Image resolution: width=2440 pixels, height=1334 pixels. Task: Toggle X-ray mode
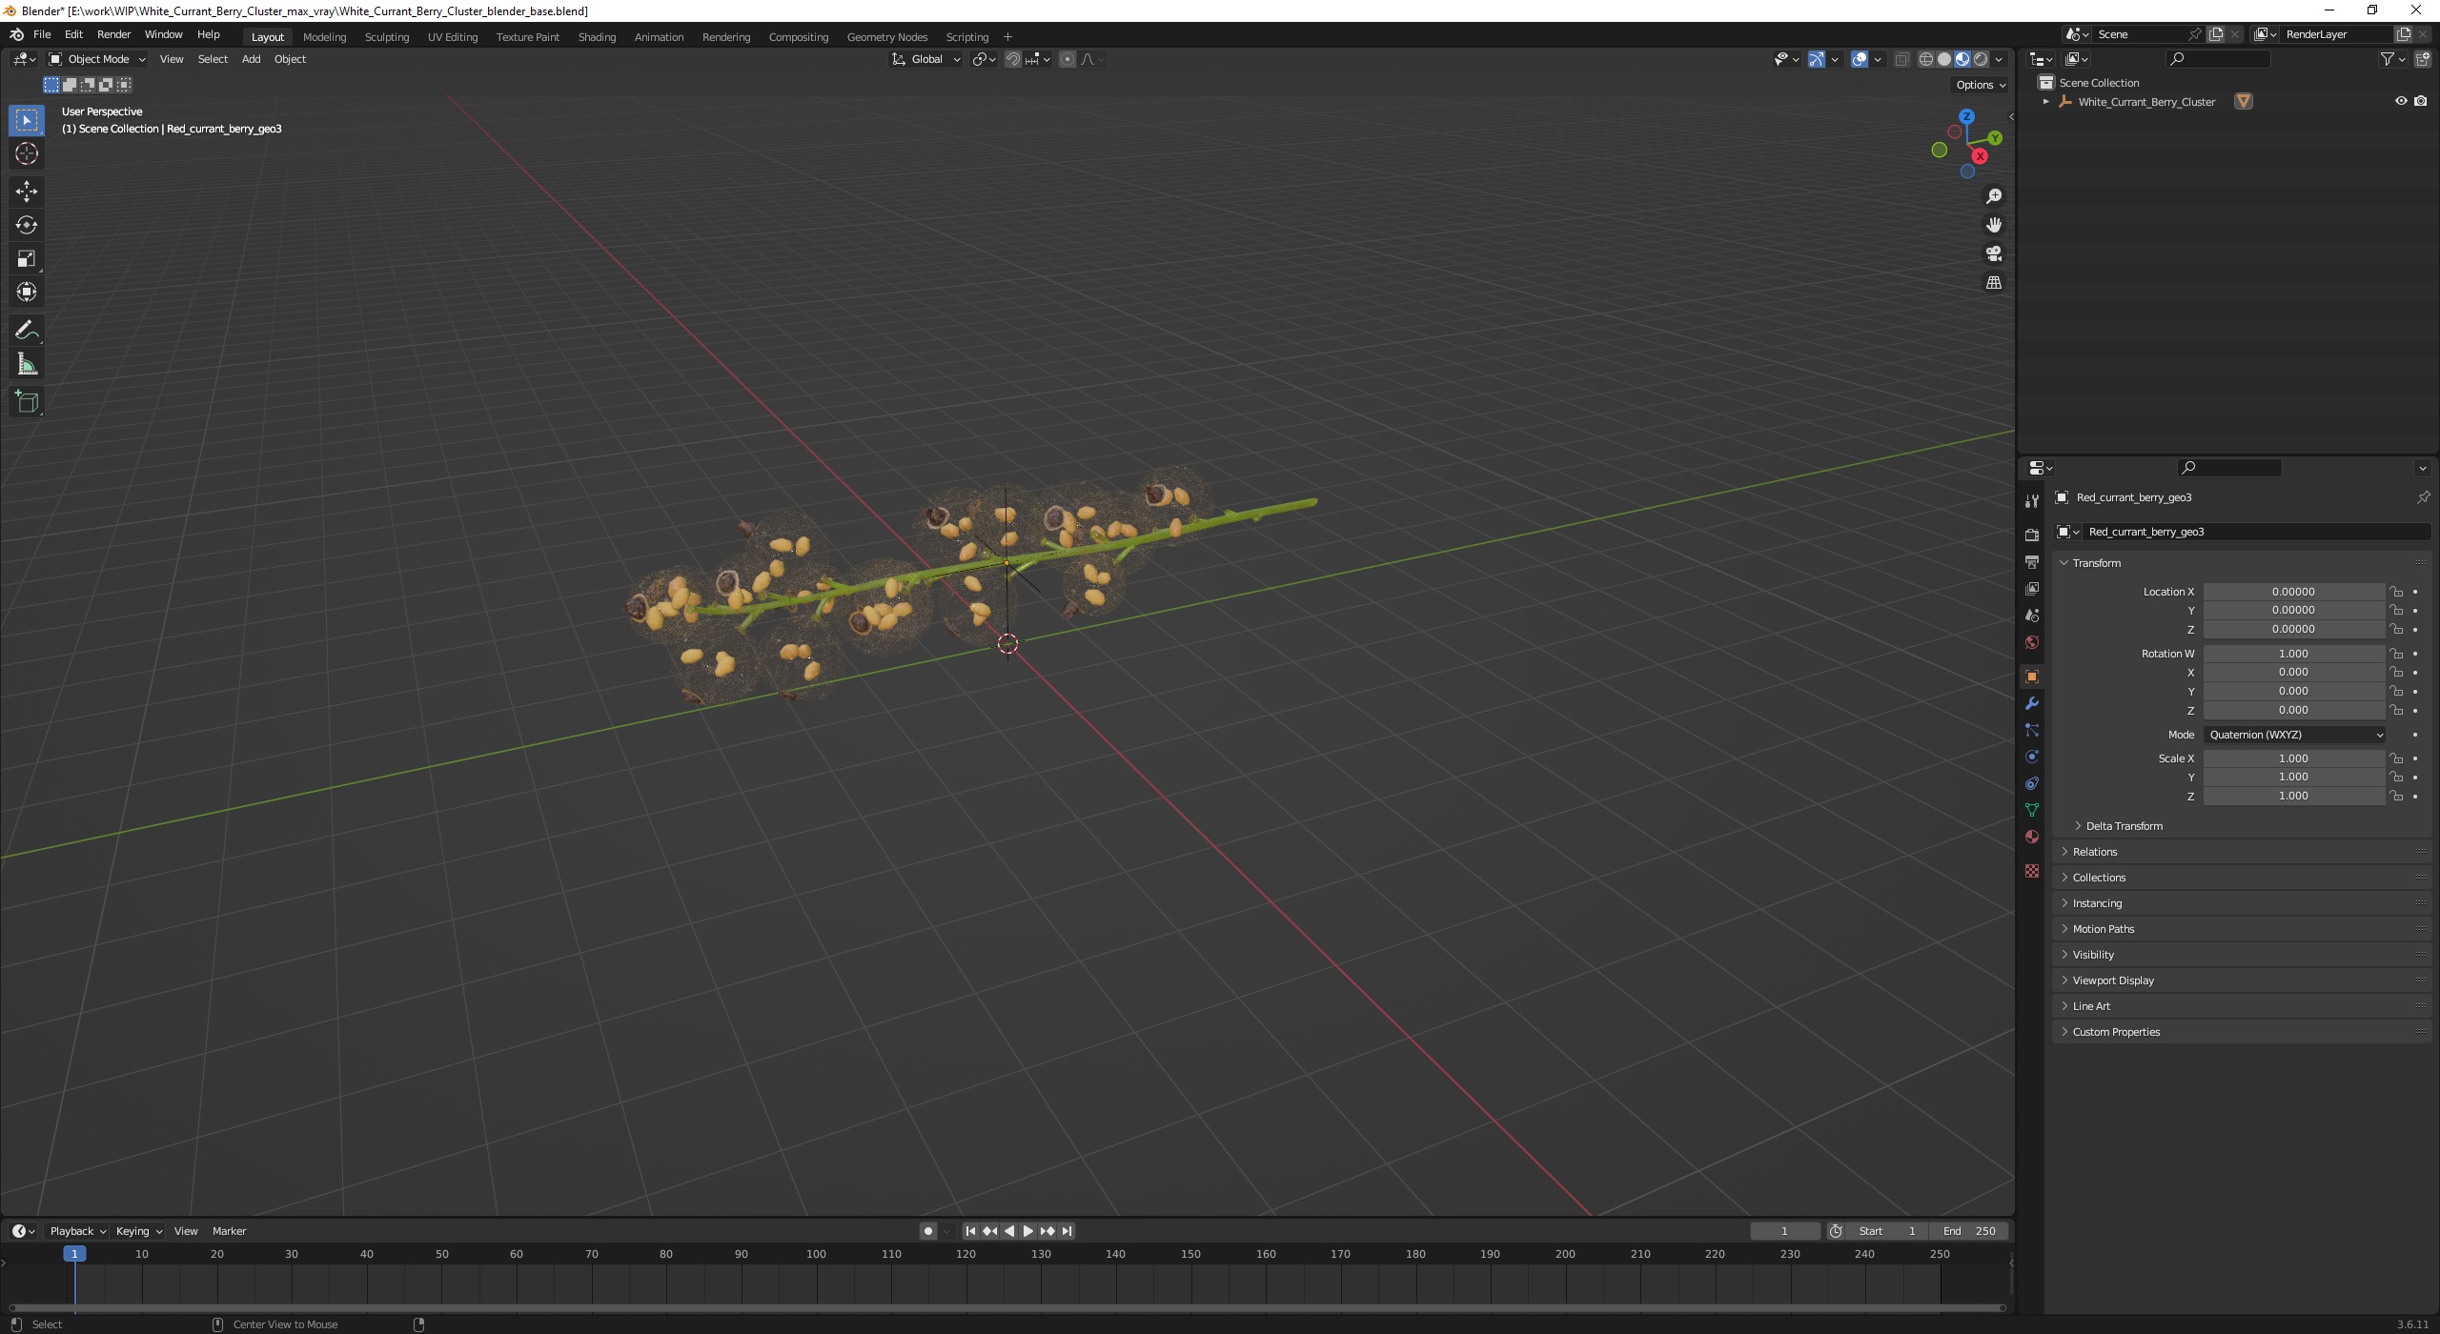pos(1901,59)
